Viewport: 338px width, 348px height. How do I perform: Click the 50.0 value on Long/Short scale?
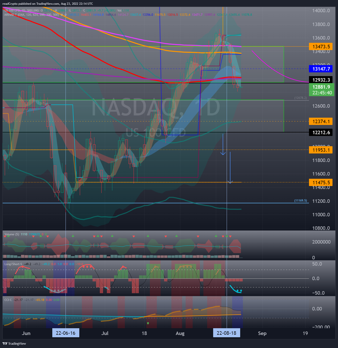[317, 264]
